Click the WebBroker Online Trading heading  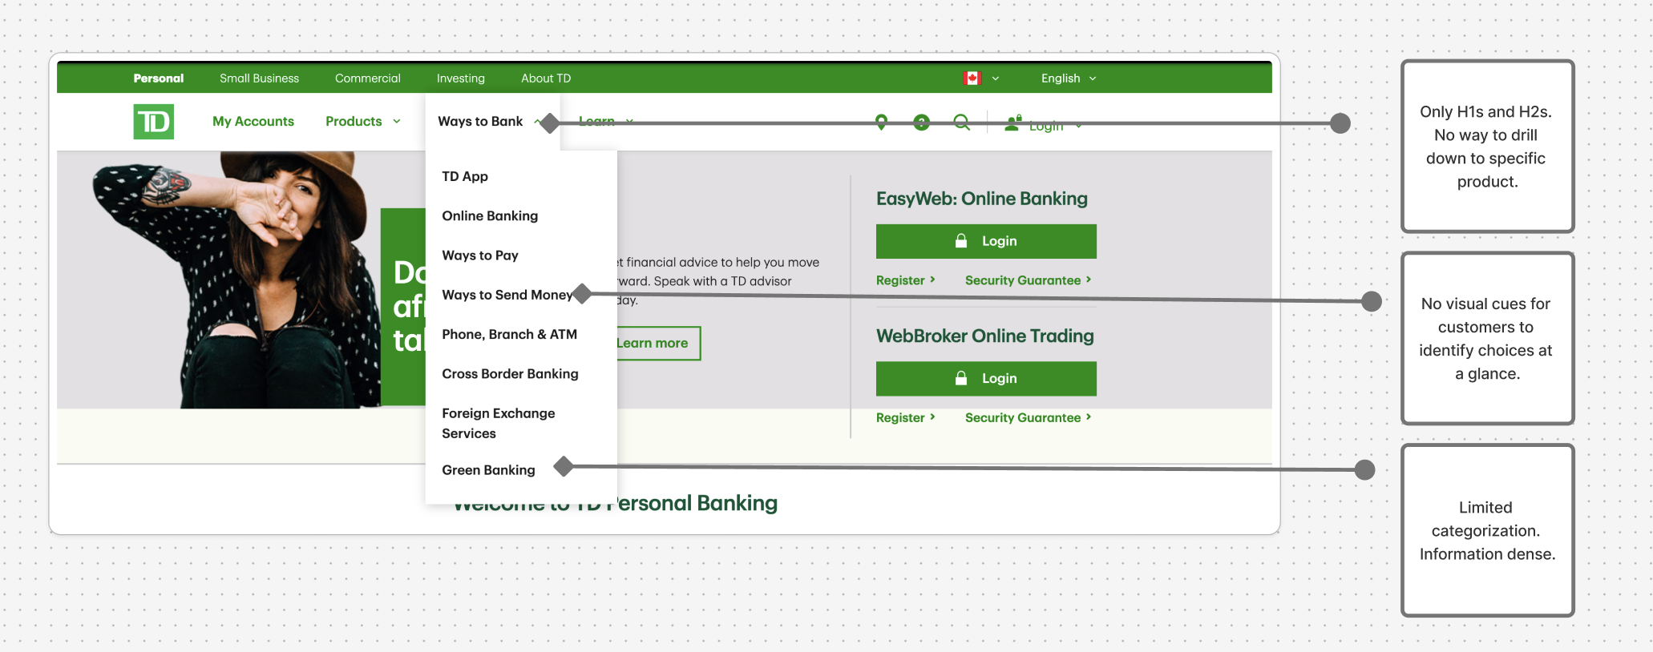[984, 336]
